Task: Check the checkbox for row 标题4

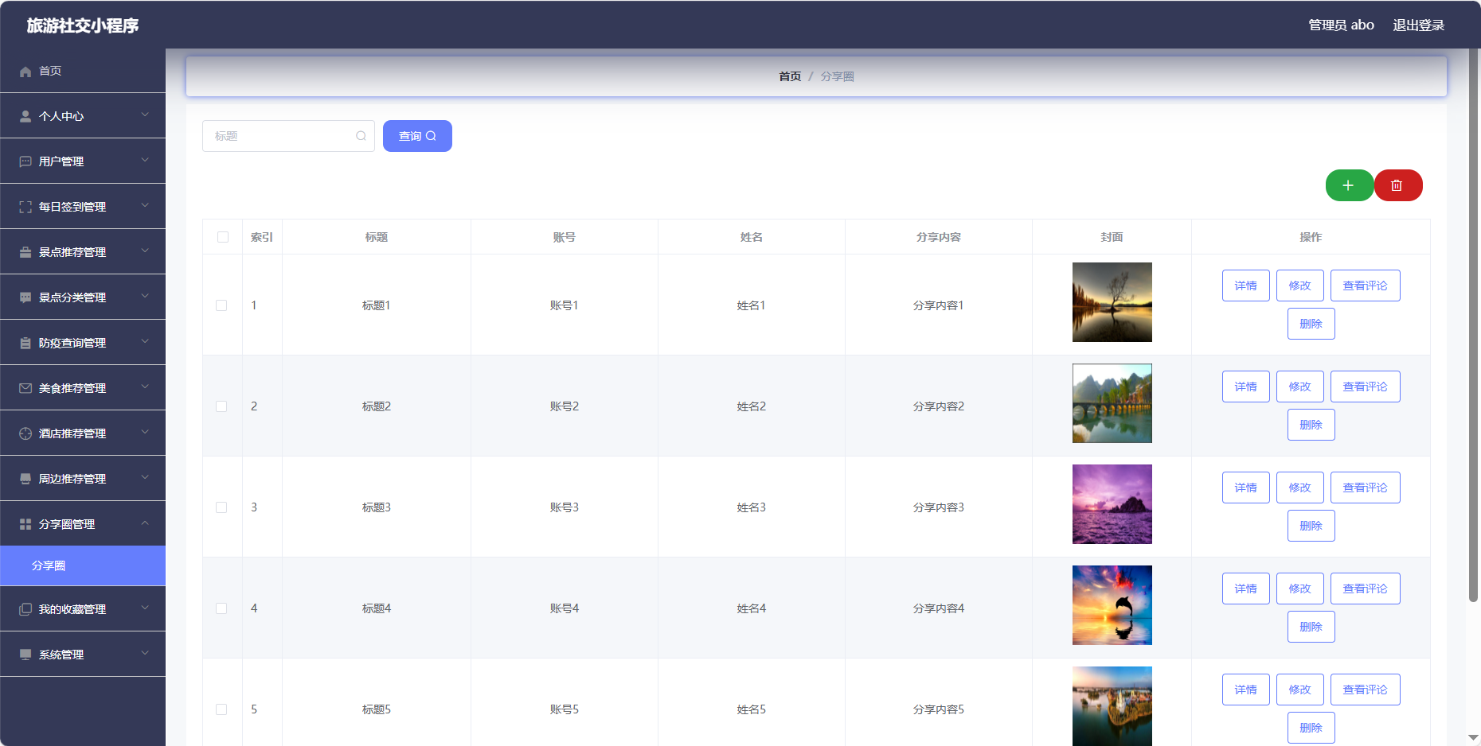Action: 221,608
